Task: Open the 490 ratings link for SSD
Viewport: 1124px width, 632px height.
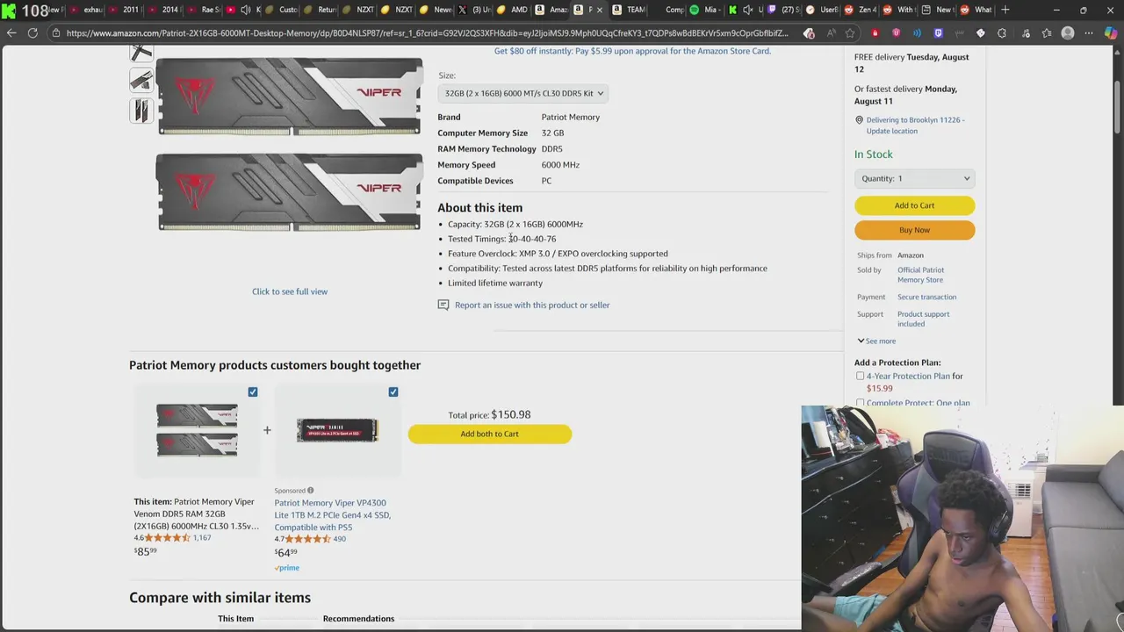Action: [339, 539]
